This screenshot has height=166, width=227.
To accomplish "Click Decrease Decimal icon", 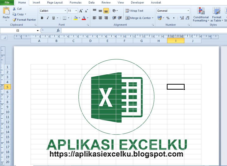I will pyautogui.click(x=187, y=18).
